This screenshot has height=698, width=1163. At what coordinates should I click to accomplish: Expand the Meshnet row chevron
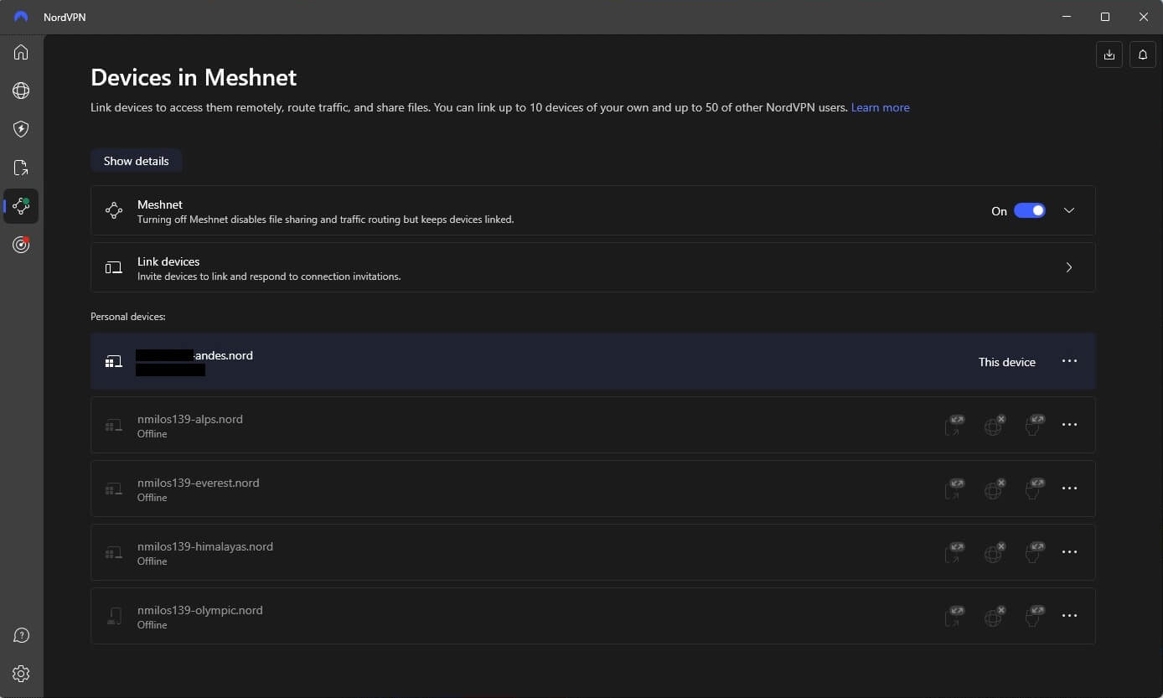pos(1069,210)
